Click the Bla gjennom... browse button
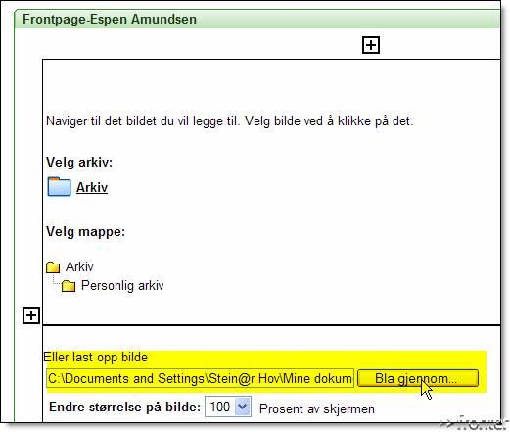510x432 pixels. point(418,378)
